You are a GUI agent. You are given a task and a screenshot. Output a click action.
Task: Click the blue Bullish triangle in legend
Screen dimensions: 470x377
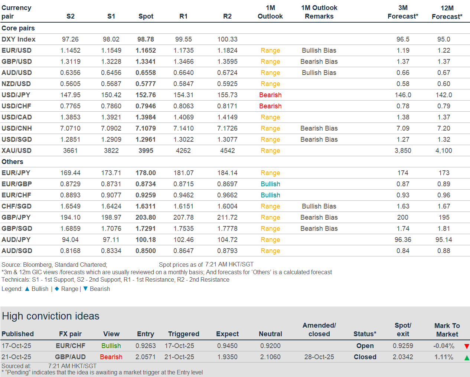click(x=27, y=289)
